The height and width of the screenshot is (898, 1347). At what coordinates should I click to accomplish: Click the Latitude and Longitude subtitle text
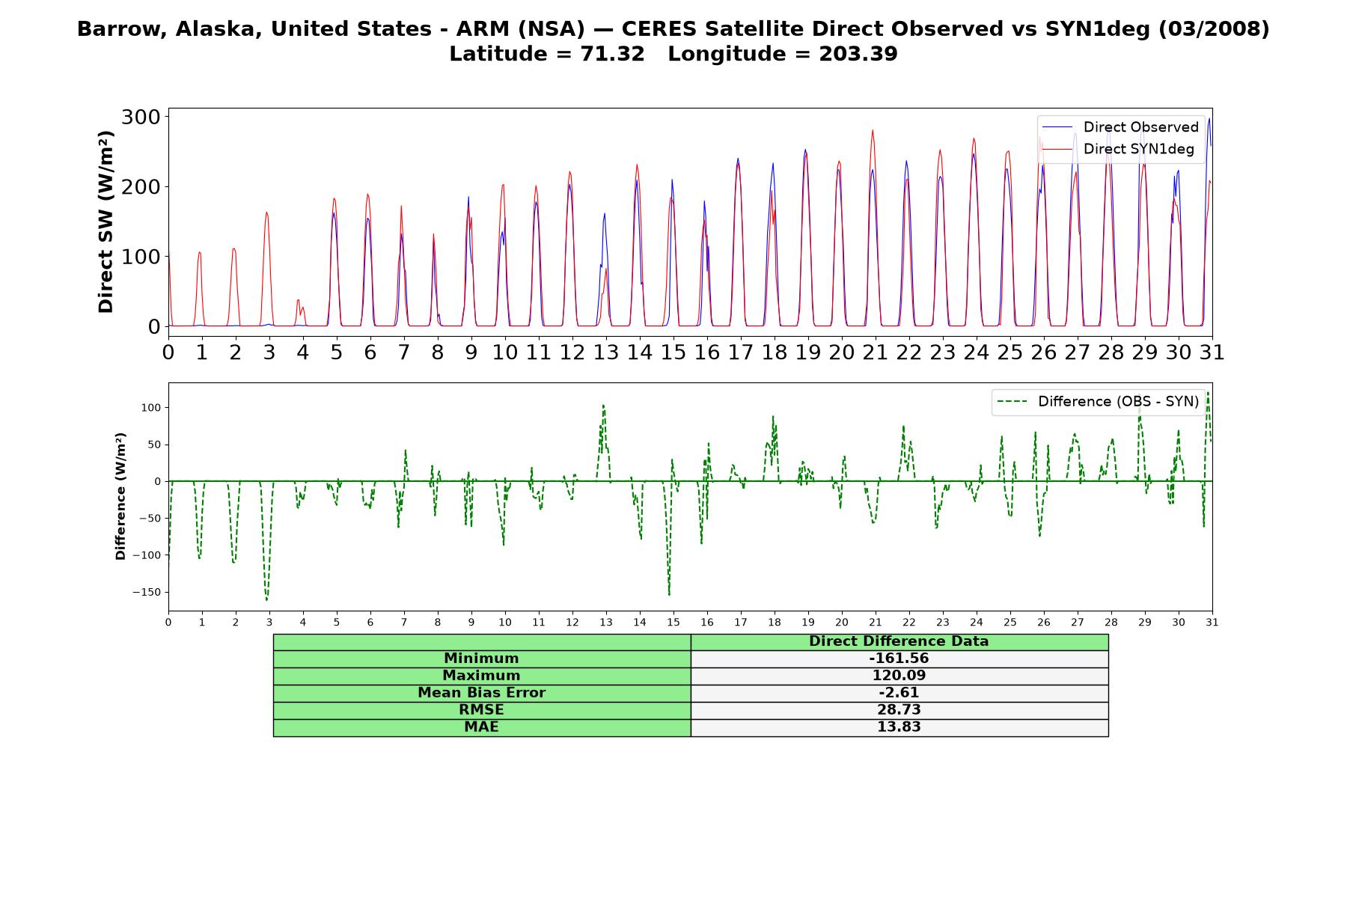click(673, 55)
